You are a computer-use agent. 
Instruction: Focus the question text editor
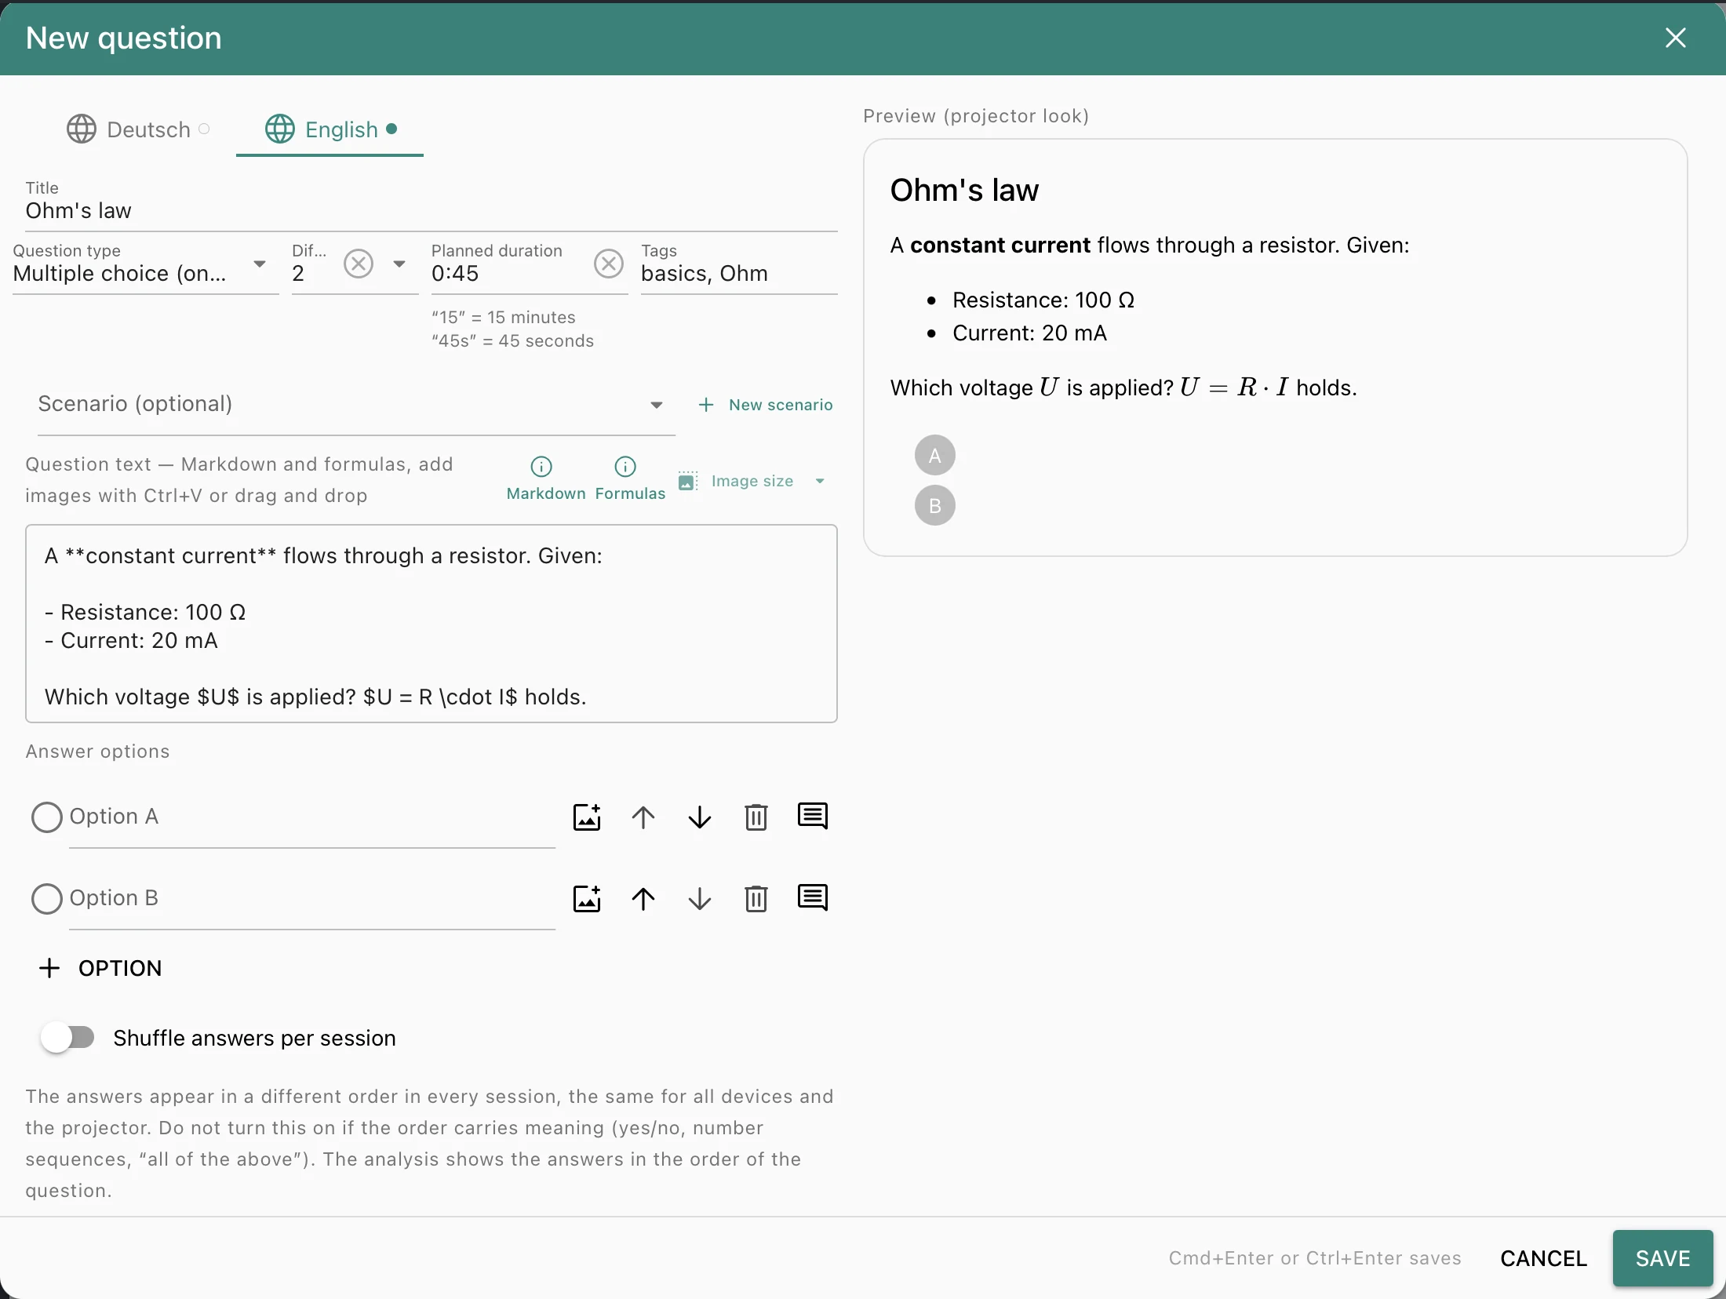pyautogui.click(x=431, y=624)
